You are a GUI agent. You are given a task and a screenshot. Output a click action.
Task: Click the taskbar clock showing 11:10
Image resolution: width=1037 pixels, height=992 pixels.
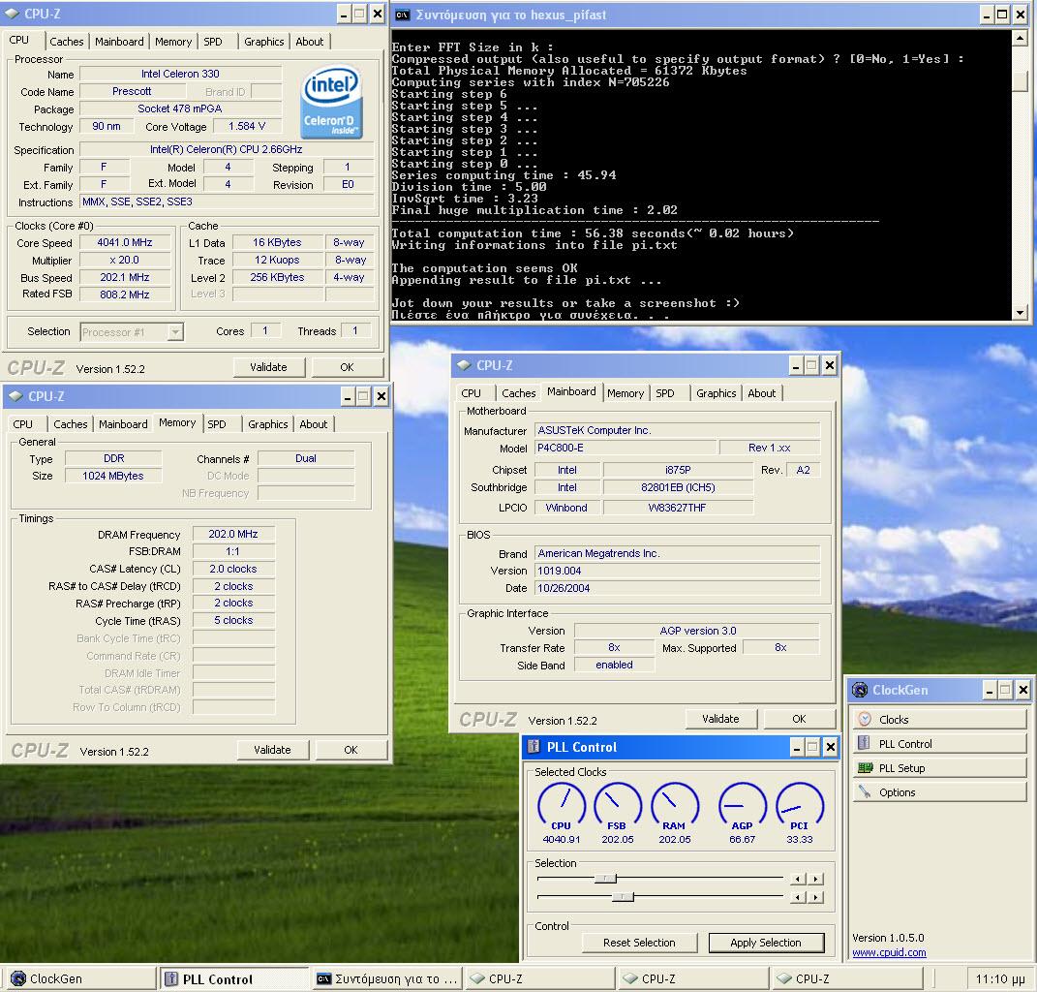pyautogui.click(x=1000, y=978)
